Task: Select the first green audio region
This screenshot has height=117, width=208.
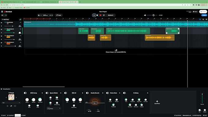Action: pos(83,31)
